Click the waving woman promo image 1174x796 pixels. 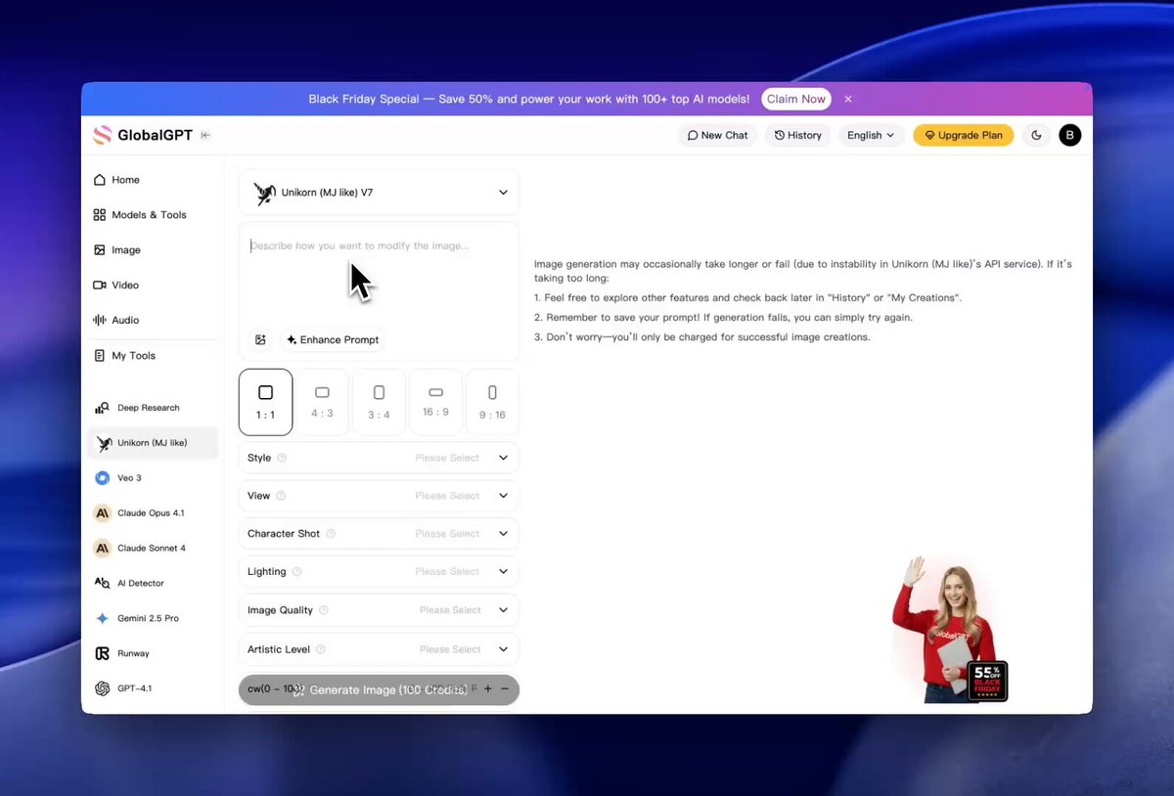pyautogui.click(x=943, y=631)
